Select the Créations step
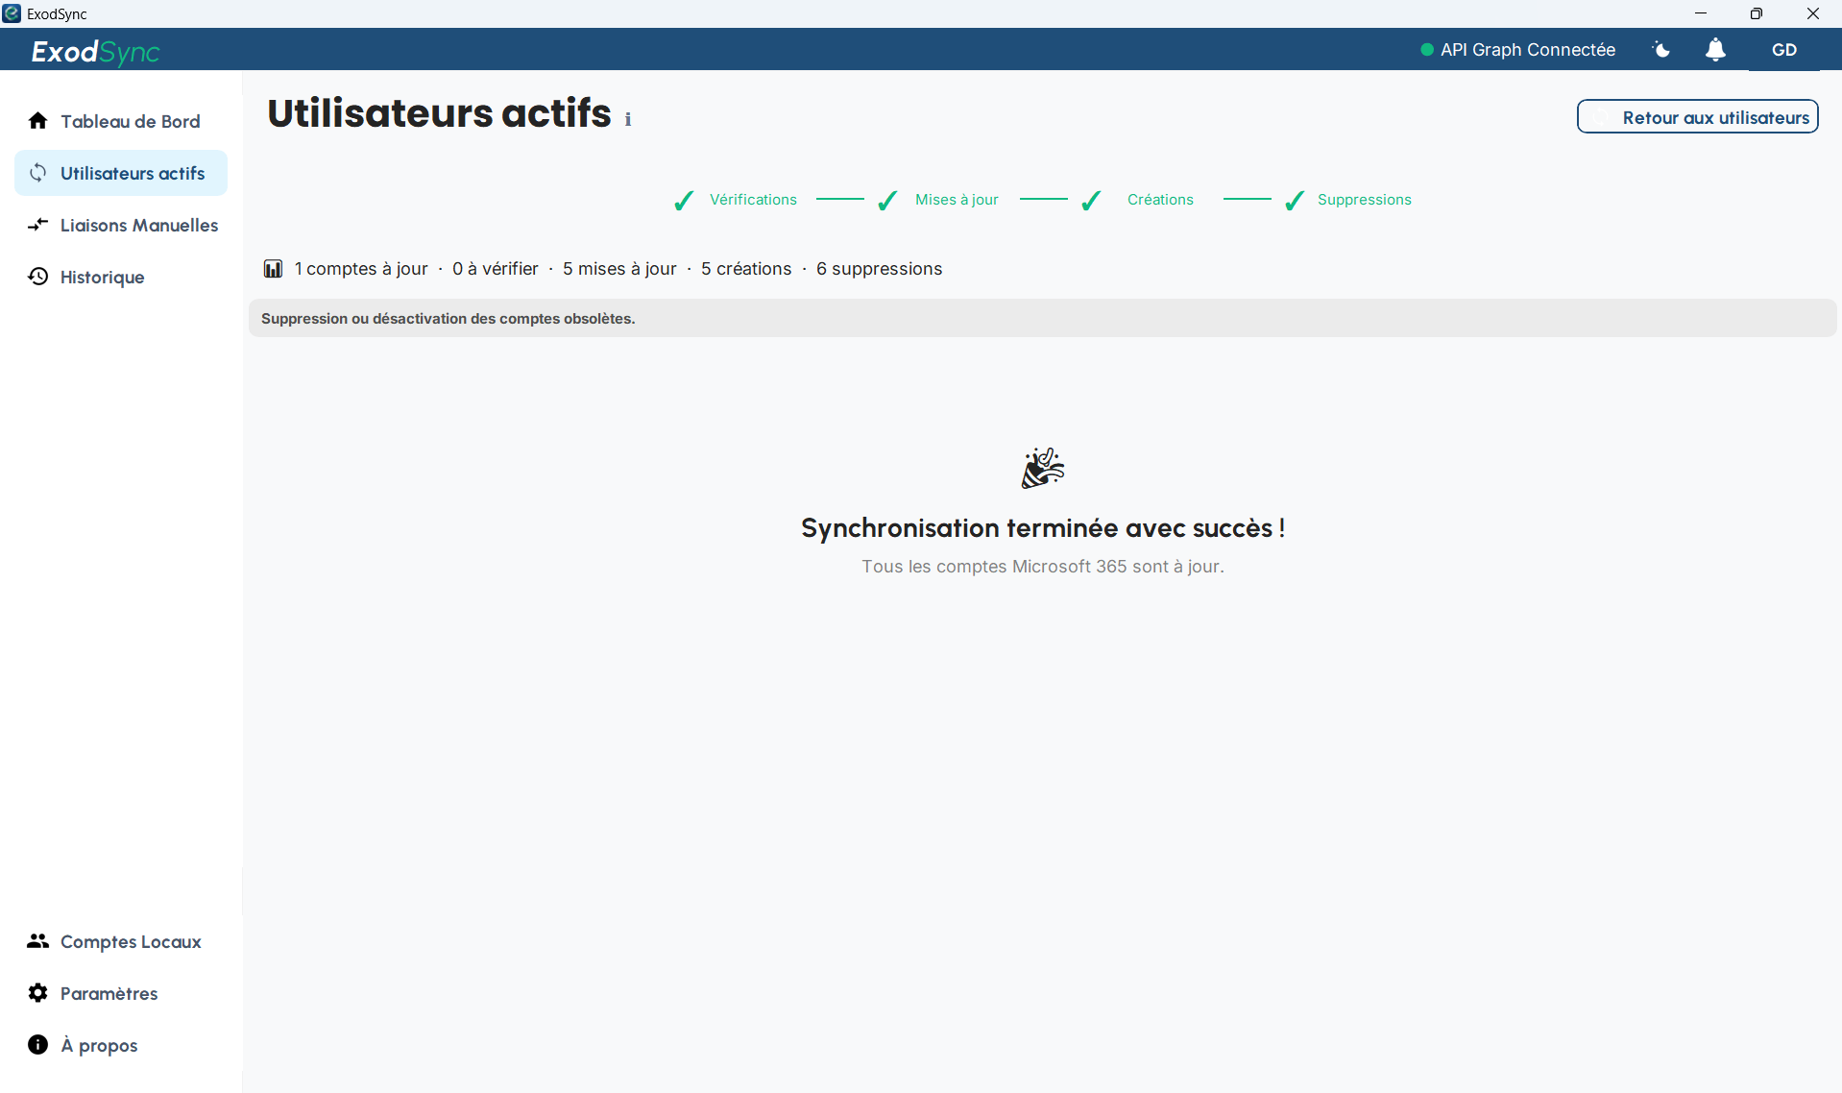 click(x=1137, y=200)
